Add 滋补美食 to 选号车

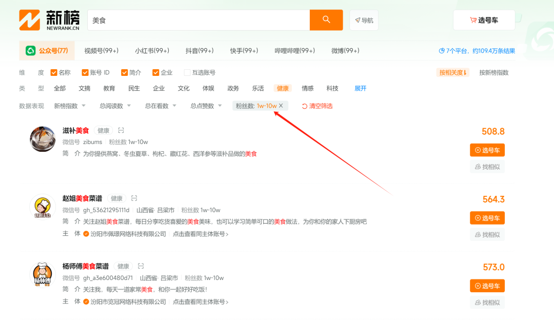pyautogui.click(x=487, y=150)
